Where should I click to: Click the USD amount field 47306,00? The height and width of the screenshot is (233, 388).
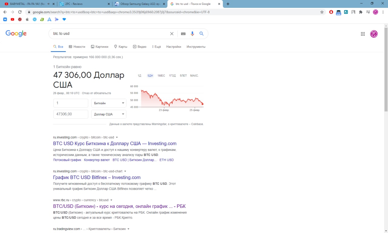[71, 114]
